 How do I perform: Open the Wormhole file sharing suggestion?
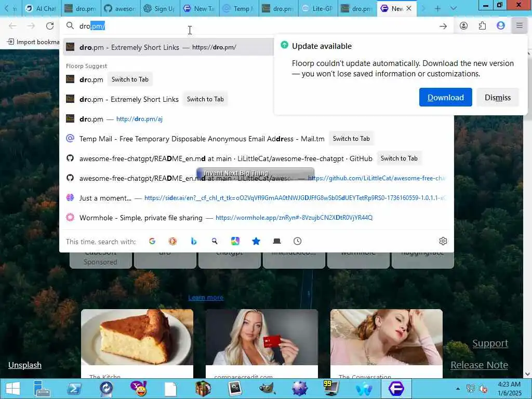tap(257, 218)
